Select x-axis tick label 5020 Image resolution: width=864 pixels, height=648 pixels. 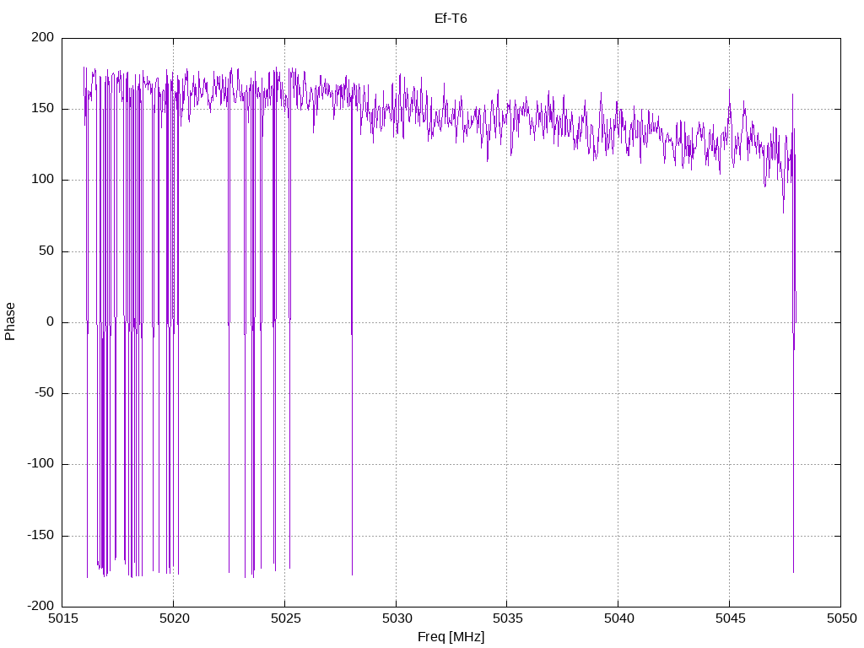(174, 618)
